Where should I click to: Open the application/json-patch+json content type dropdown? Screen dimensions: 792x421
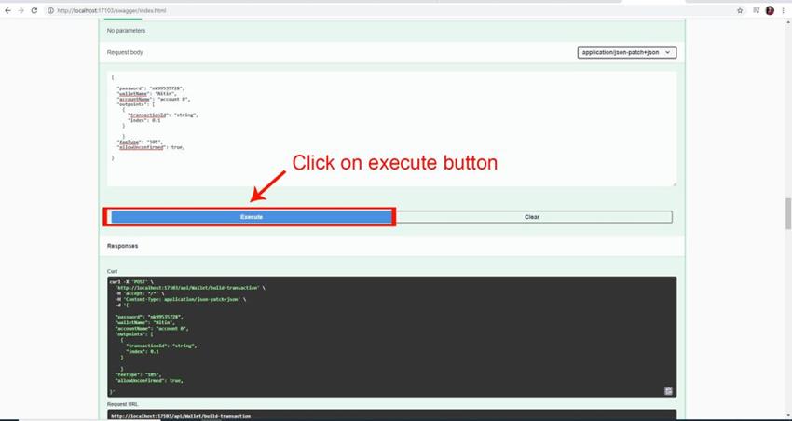[x=627, y=52]
